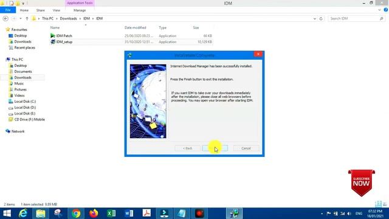Image resolution: width=389 pixels, height=219 pixels.
Task: Launch Internet Explorer from taskbar
Action: click(x=23, y=214)
